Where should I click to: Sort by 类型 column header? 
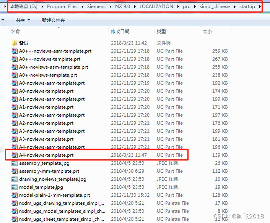[x=161, y=31]
